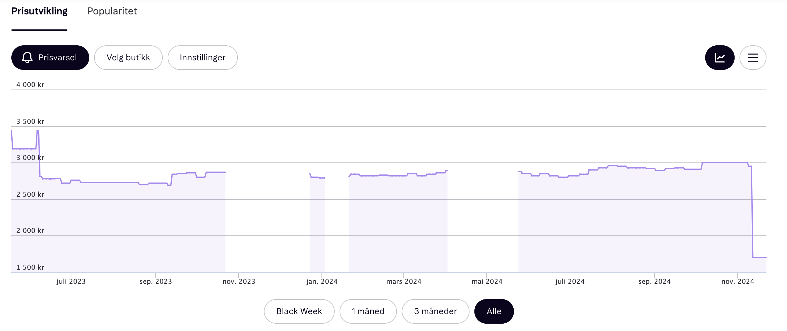Select the Prisutvikling tab
The width and height of the screenshot is (787, 331).
39,11
